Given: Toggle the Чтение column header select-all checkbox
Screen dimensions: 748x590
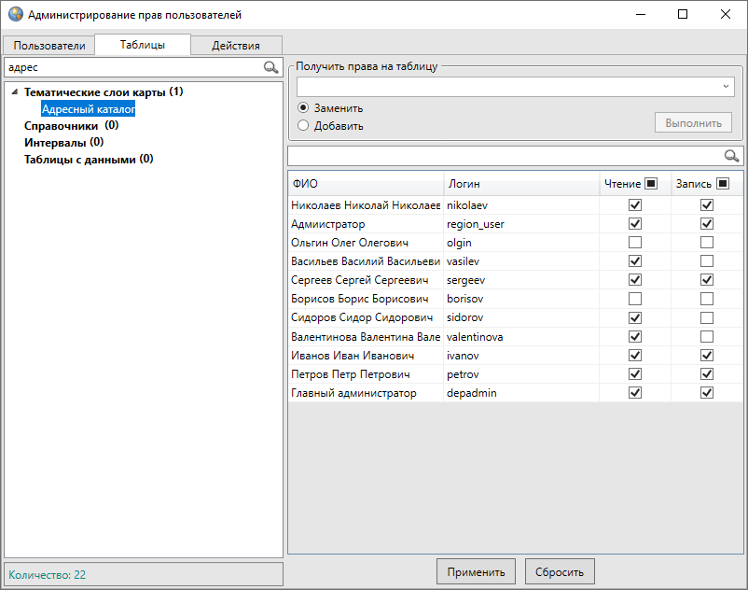Looking at the screenshot, I should pyautogui.click(x=651, y=183).
